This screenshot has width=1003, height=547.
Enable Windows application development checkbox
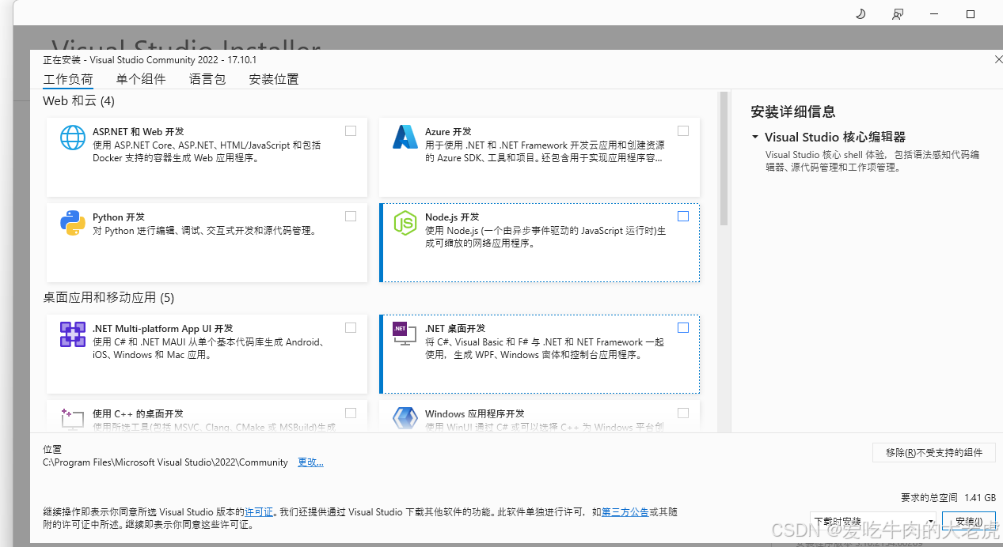[683, 413]
